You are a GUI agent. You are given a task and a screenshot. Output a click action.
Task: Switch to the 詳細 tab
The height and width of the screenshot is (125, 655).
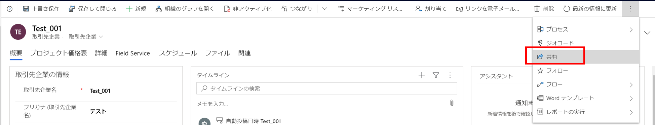point(101,53)
